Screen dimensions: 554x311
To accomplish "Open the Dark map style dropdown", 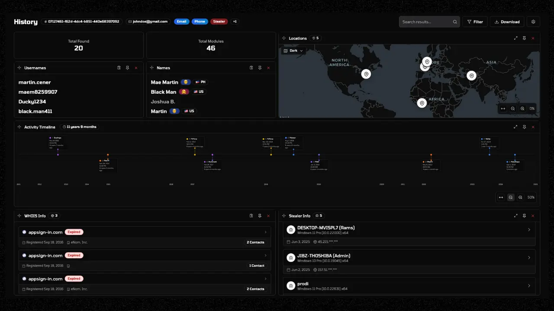I will [x=294, y=51].
